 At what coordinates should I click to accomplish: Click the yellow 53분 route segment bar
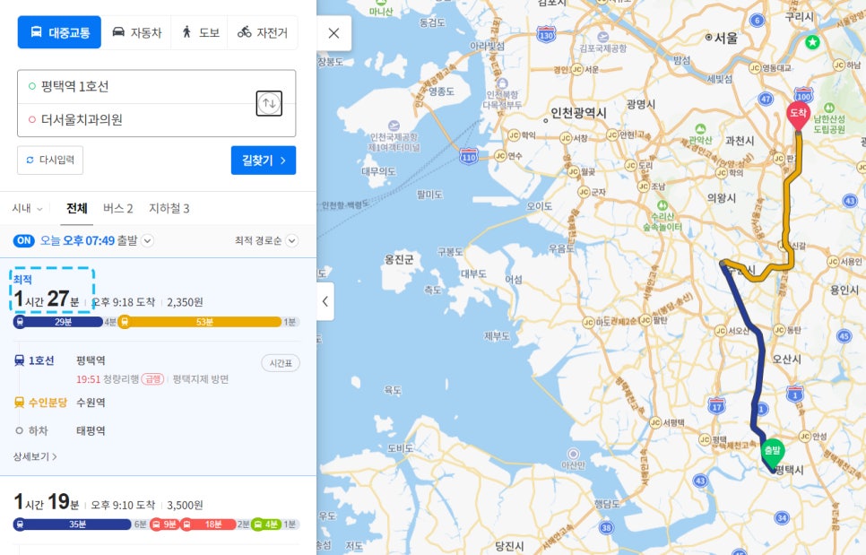[203, 322]
